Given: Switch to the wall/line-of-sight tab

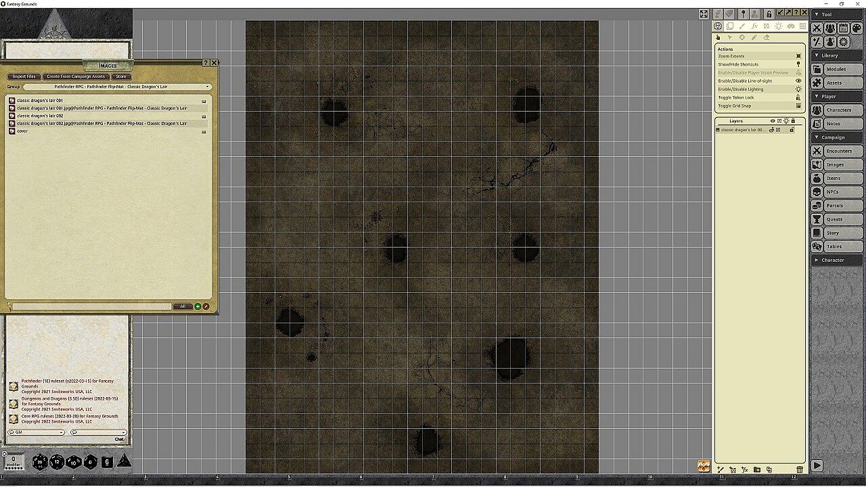Looking at the screenshot, I should tap(767, 26).
